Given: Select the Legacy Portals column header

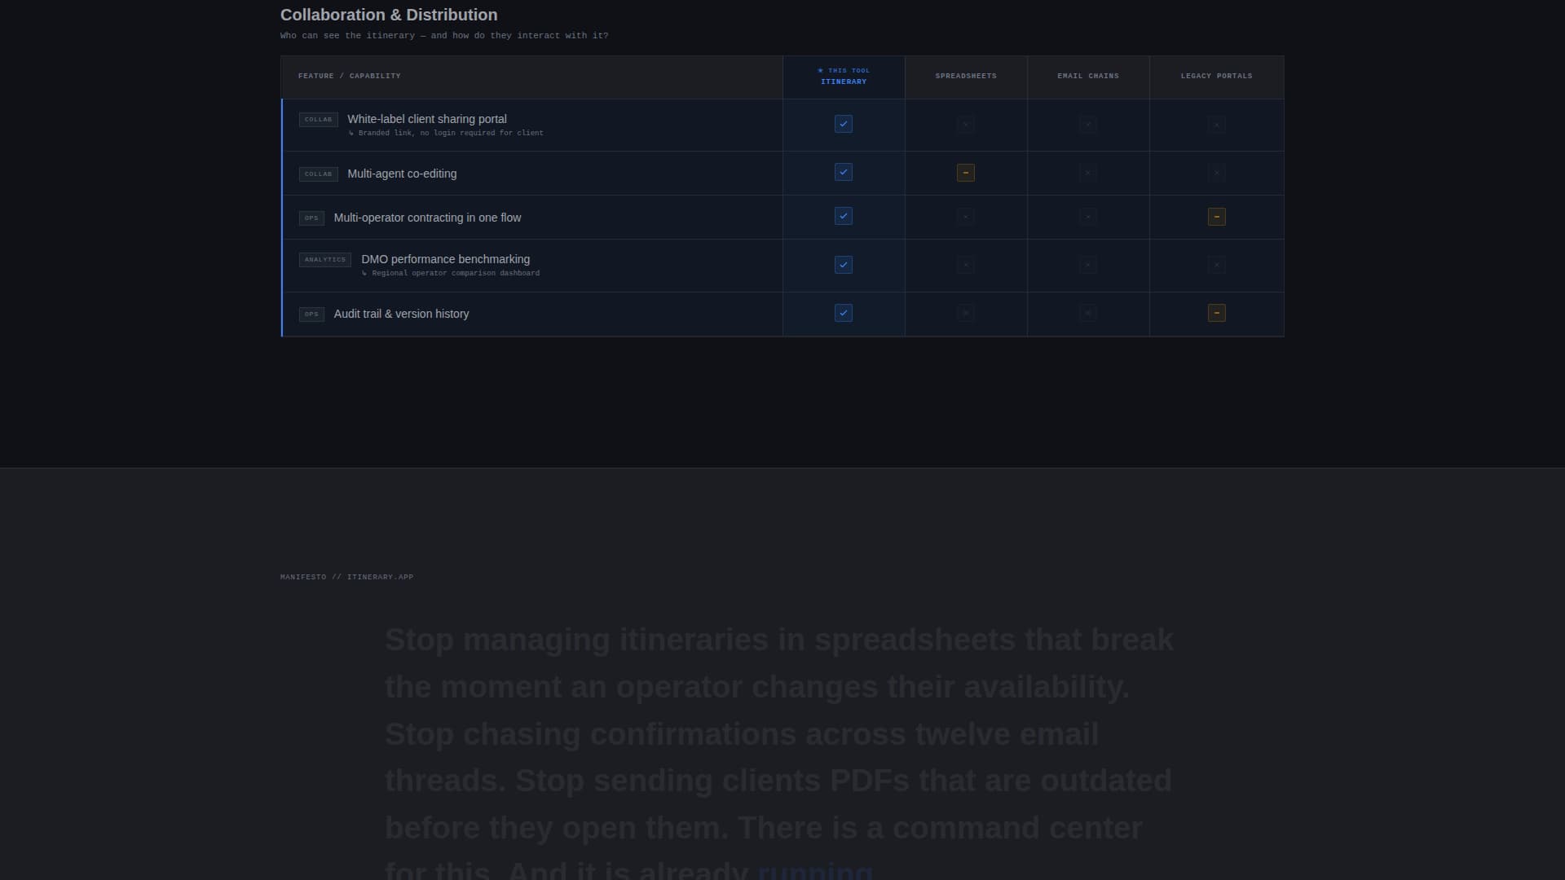Looking at the screenshot, I should click(1216, 76).
